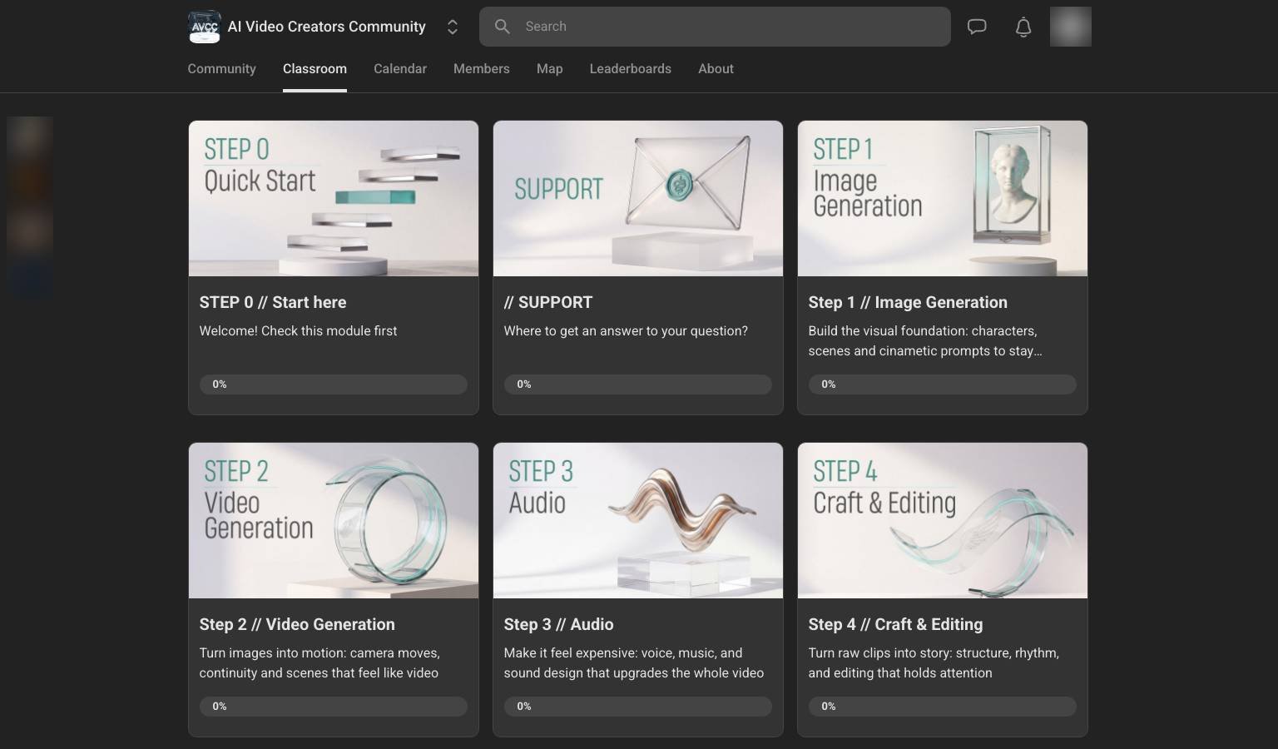Open the notifications bell

pos(1023,27)
